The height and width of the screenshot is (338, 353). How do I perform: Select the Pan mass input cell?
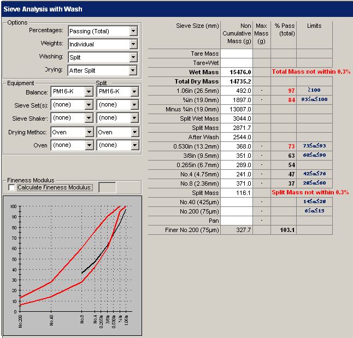[237, 221]
